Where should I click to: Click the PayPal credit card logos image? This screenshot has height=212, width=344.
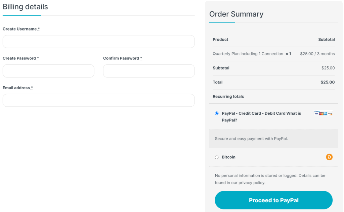(x=323, y=113)
